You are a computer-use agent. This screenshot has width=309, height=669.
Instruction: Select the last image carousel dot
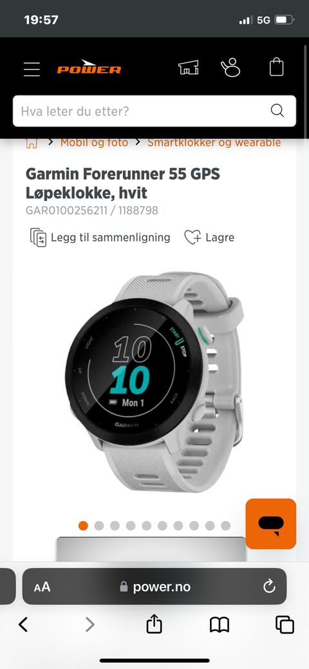(x=226, y=525)
